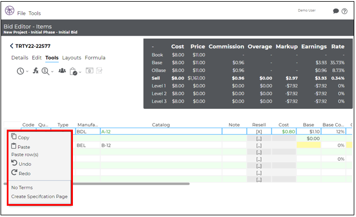The image size is (356, 217).
Task: Click the Sell row $1,161.00 price
Action: pyautogui.click(x=197, y=78)
